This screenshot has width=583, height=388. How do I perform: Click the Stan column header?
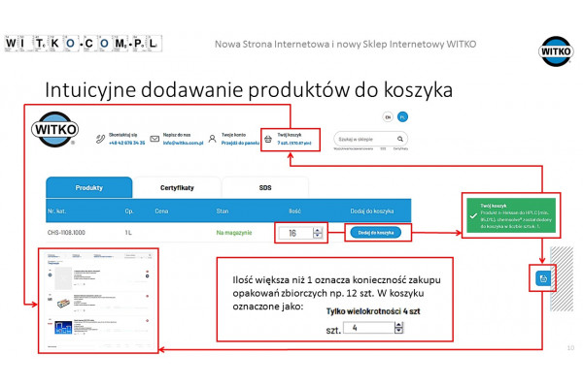coord(223,211)
